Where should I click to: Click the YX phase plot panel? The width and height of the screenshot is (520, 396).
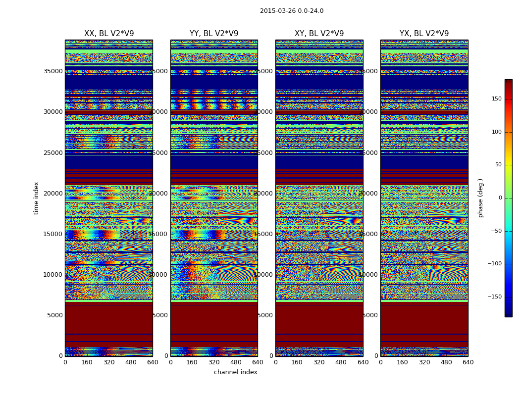424,198
